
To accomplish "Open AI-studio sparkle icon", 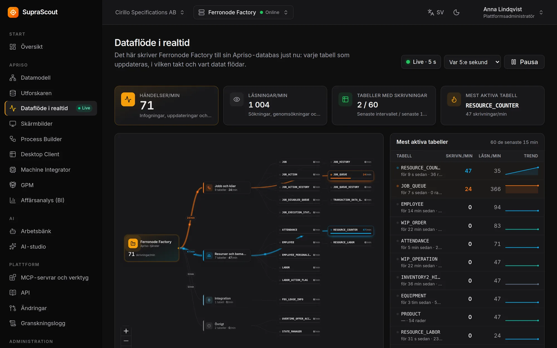I will coord(13,246).
